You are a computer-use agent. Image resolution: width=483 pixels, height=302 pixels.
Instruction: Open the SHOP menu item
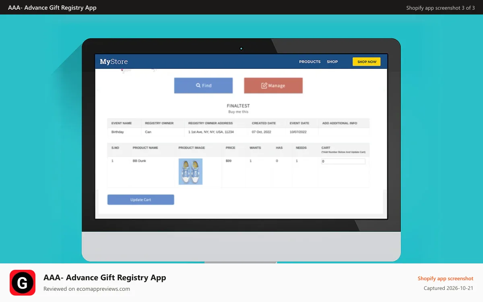332,62
